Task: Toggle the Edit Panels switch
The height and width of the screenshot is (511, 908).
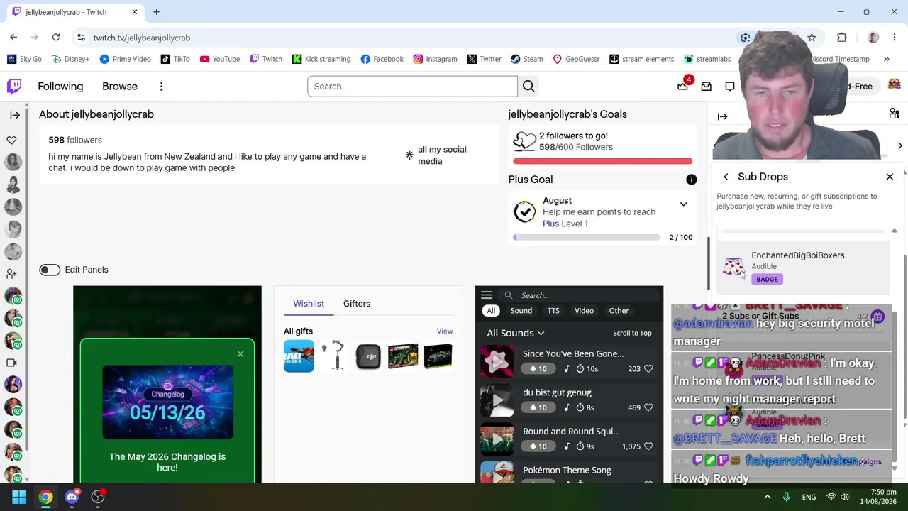Action: coord(50,270)
